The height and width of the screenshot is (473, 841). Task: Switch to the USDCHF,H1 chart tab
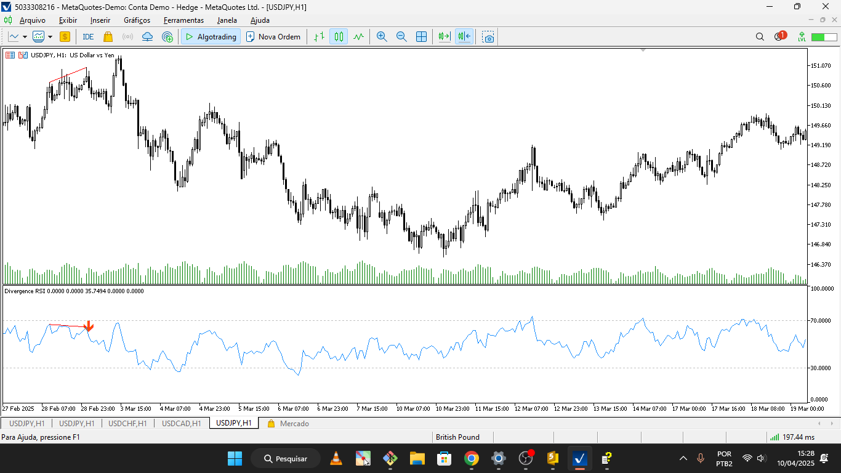127,423
